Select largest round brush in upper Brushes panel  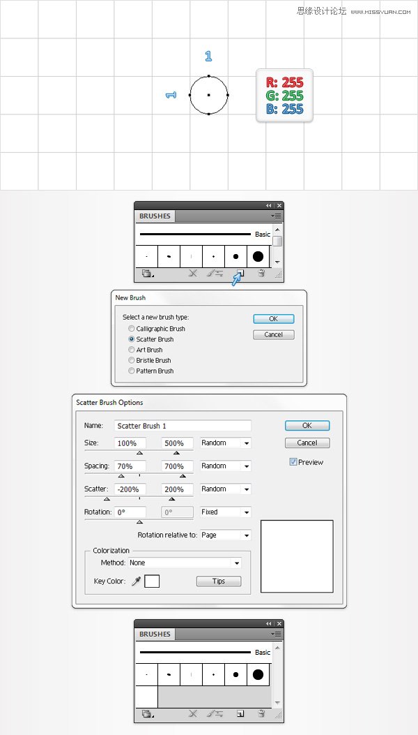pos(258,256)
